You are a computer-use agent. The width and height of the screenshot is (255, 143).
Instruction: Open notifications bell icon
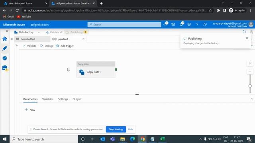pos(181,24)
